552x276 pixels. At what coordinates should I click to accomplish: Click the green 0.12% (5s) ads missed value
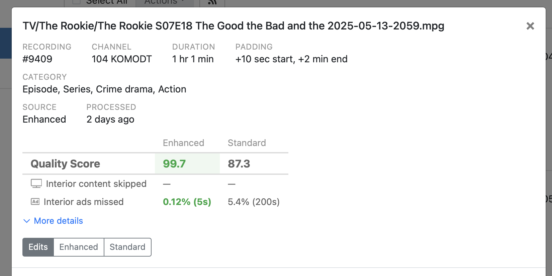pyautogui.click(x=187, y=202)
